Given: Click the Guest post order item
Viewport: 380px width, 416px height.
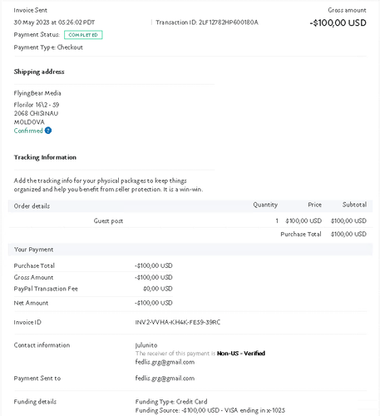Looking at the screenshot, I should 108,221.
